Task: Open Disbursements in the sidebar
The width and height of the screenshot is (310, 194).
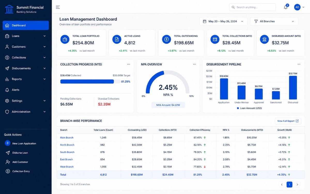Action: pos(26,68)
